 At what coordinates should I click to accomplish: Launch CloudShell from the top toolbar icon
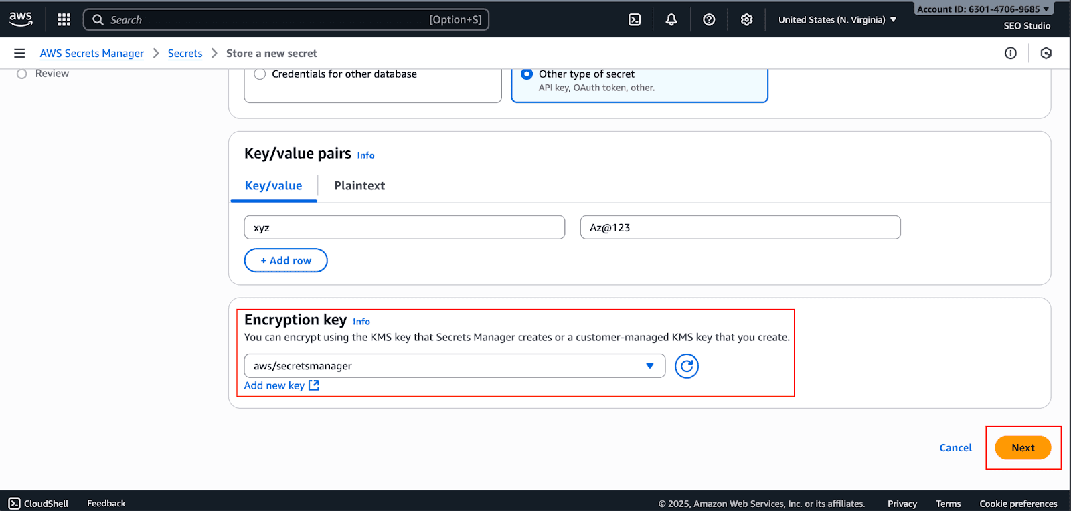635,20
